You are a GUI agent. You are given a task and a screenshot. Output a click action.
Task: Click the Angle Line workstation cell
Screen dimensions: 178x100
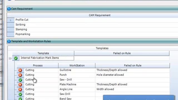77,89
